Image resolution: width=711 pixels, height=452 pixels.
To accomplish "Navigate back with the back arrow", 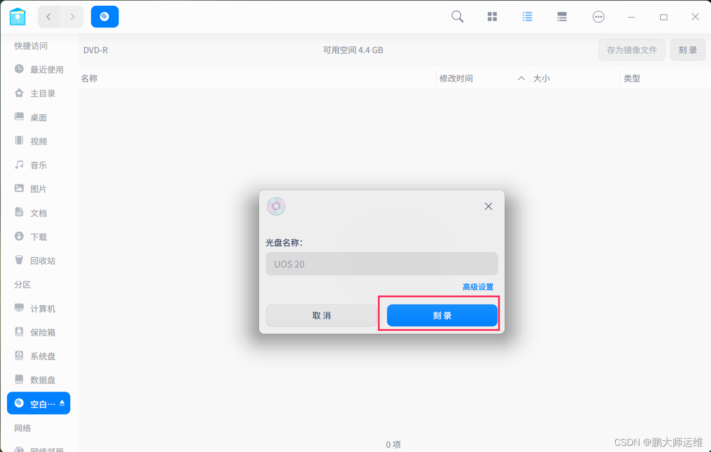I will tap(49, 17).
